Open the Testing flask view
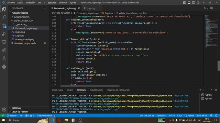 4,58
